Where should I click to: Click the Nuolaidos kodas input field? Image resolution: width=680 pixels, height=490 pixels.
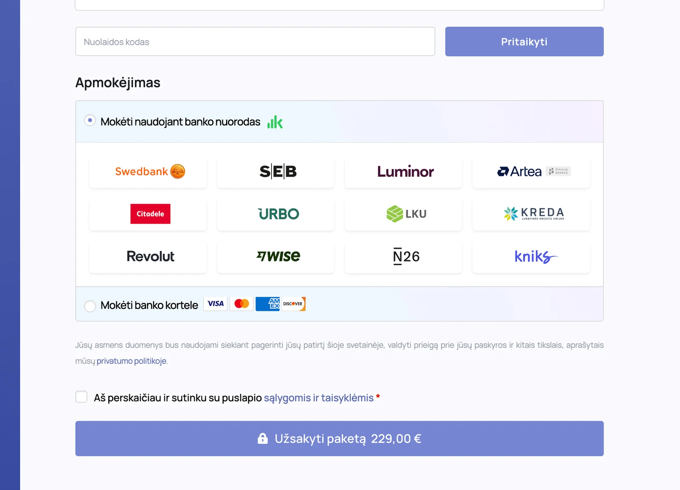pyautogui.click(x=255, y=42)
